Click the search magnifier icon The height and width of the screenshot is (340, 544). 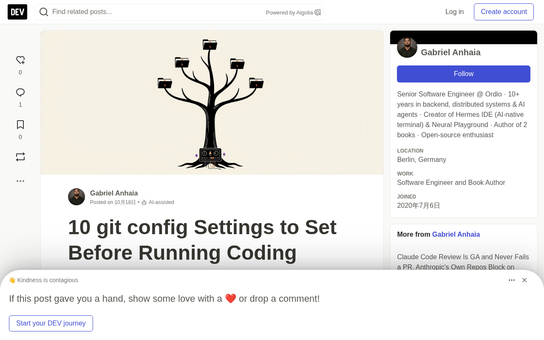[x=44, y=12]
